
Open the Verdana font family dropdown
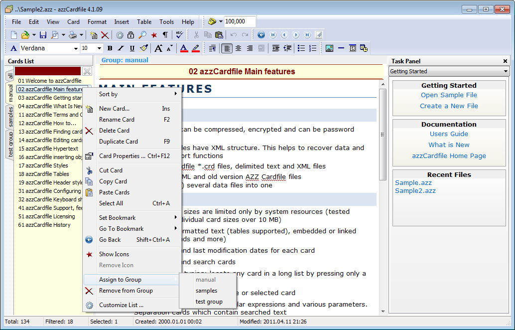point(75,48)
